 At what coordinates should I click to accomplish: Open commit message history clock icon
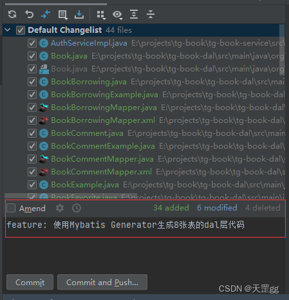pos(77,208)
